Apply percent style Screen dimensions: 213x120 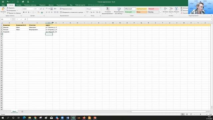91,12
